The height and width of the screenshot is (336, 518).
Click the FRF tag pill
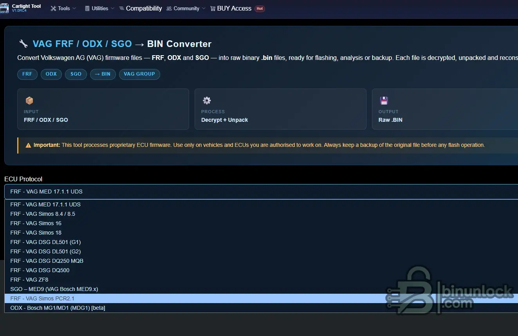pyautogui.click(x=27, y=74)
